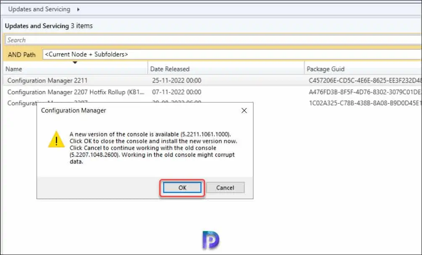Click the Updates and Servicing 3 items heading
Screen dimensions: 422x255
click(49, 26)
